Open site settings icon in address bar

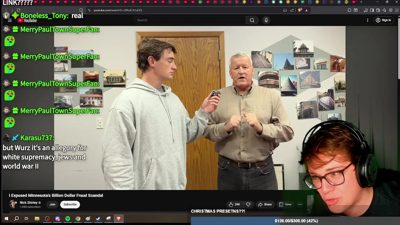click(x=89, y=10)
